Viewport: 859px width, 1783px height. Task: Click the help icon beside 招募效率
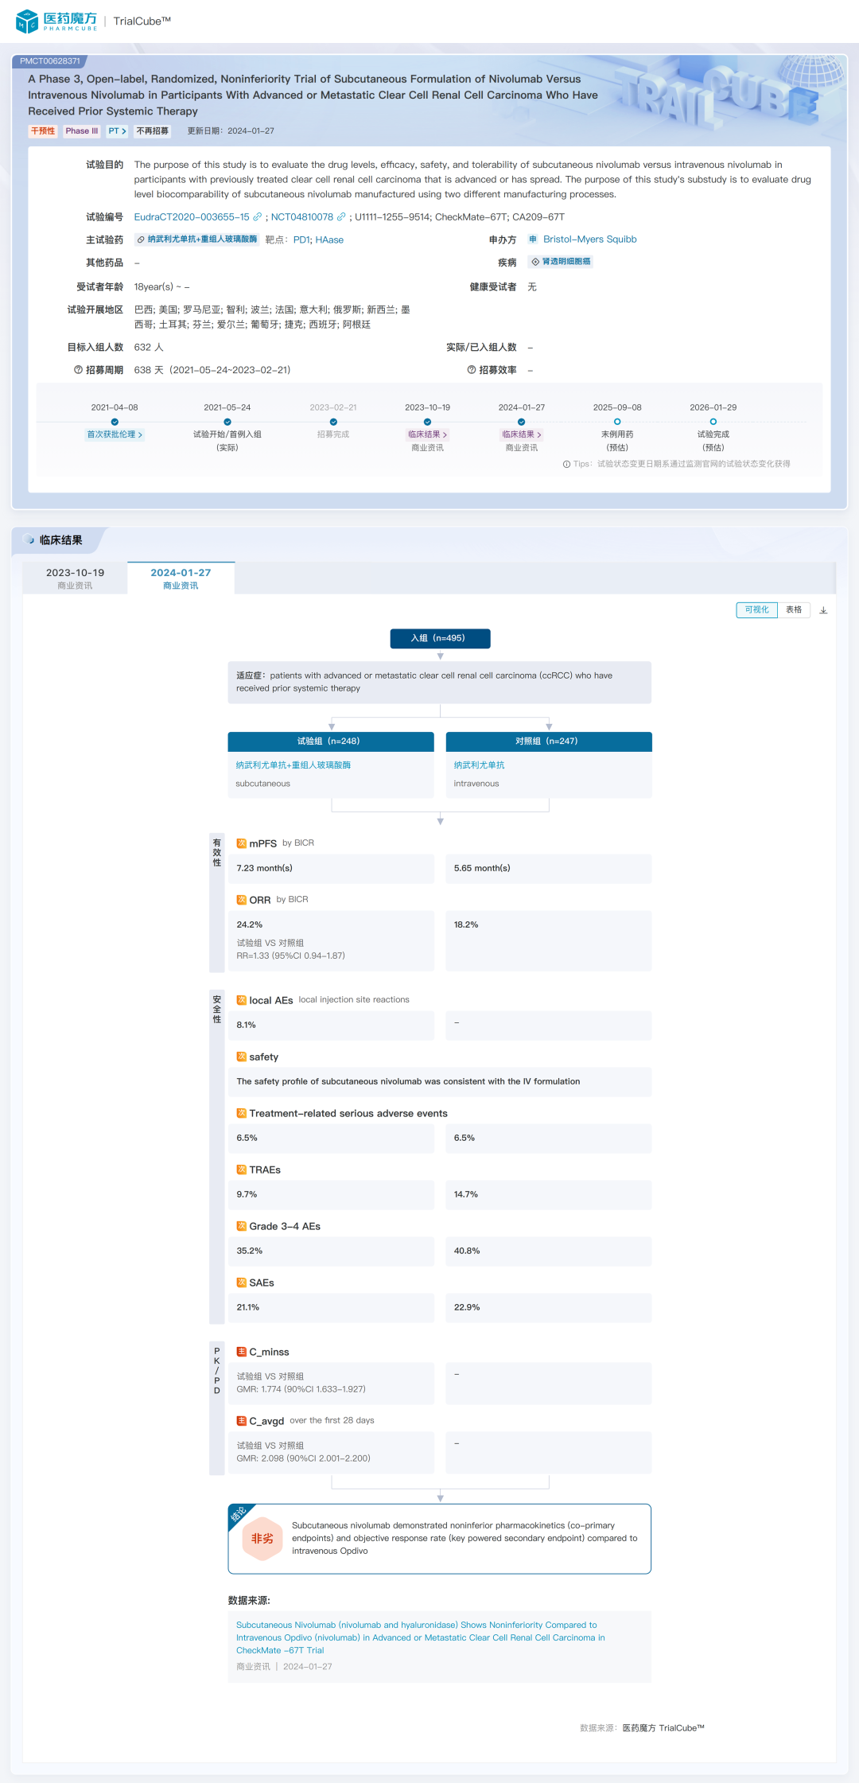click(472, 370)
